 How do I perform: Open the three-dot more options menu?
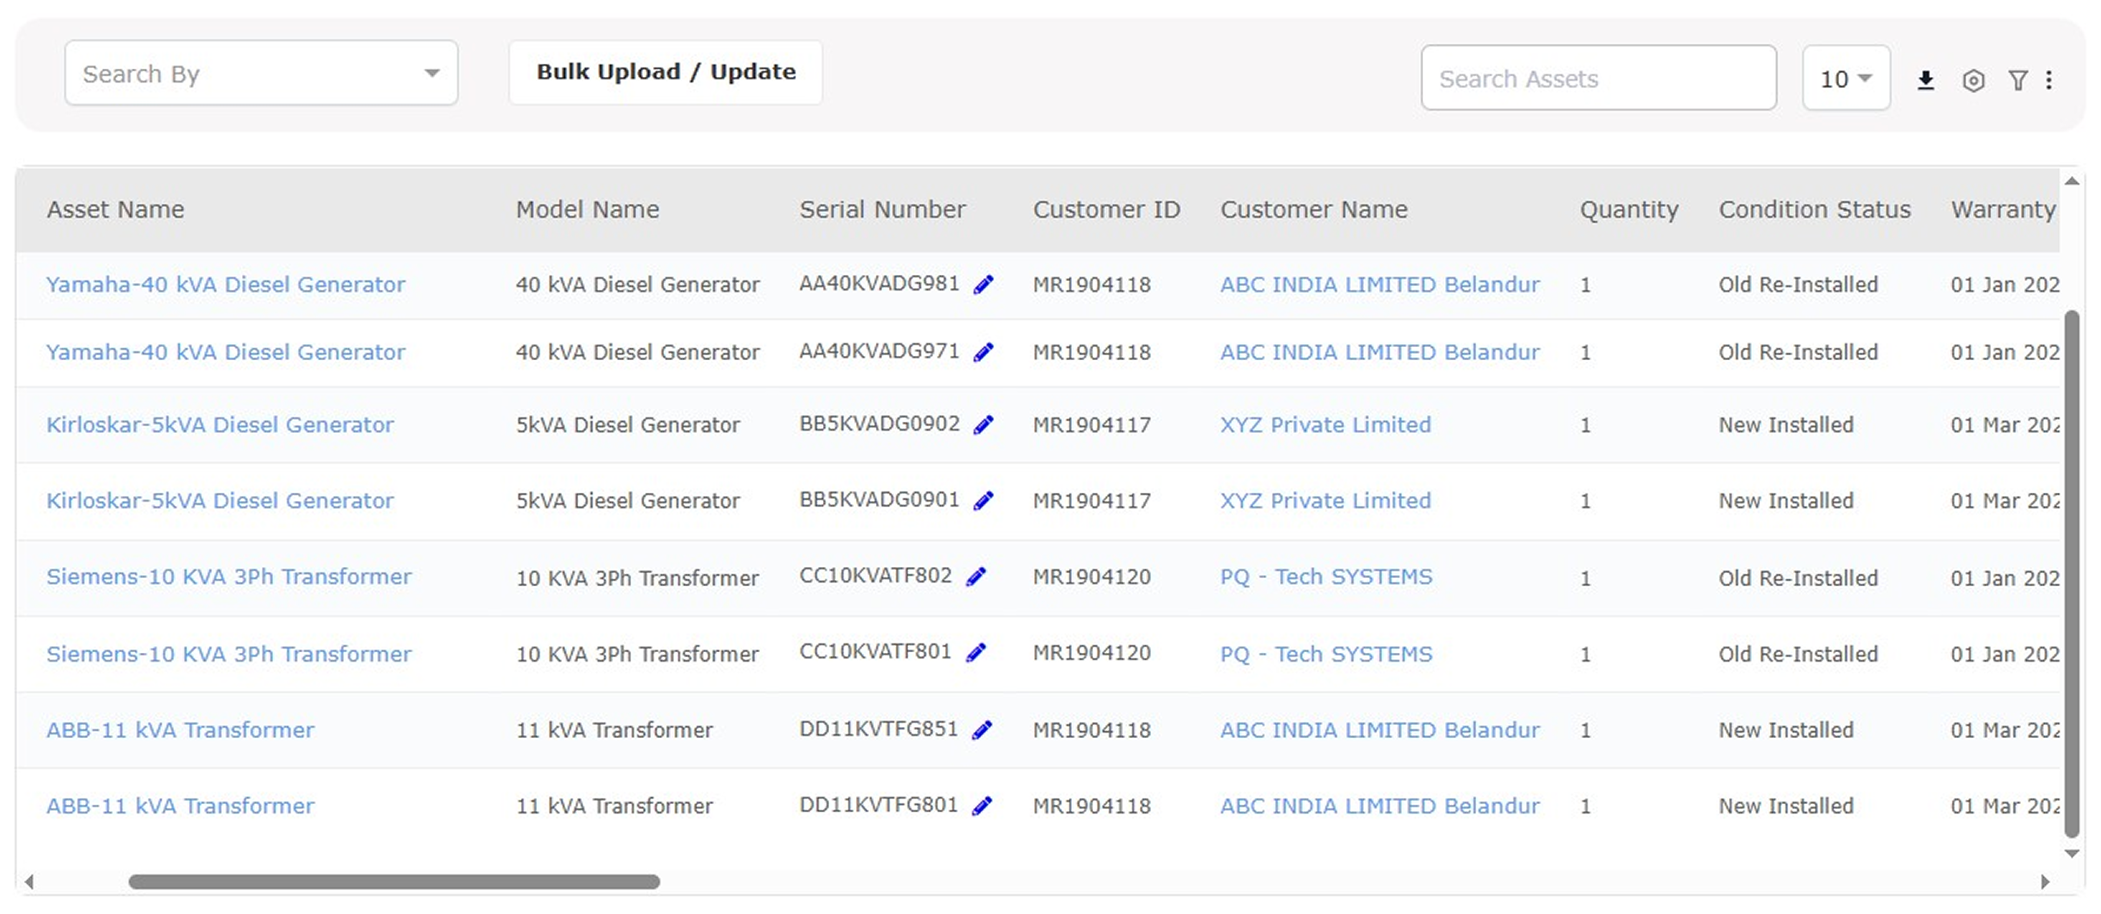(x=2049, y=80)
